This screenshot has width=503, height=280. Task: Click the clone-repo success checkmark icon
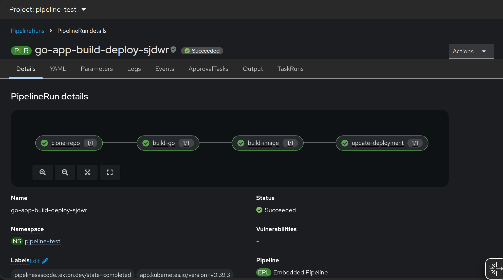[x=45, y=143]
